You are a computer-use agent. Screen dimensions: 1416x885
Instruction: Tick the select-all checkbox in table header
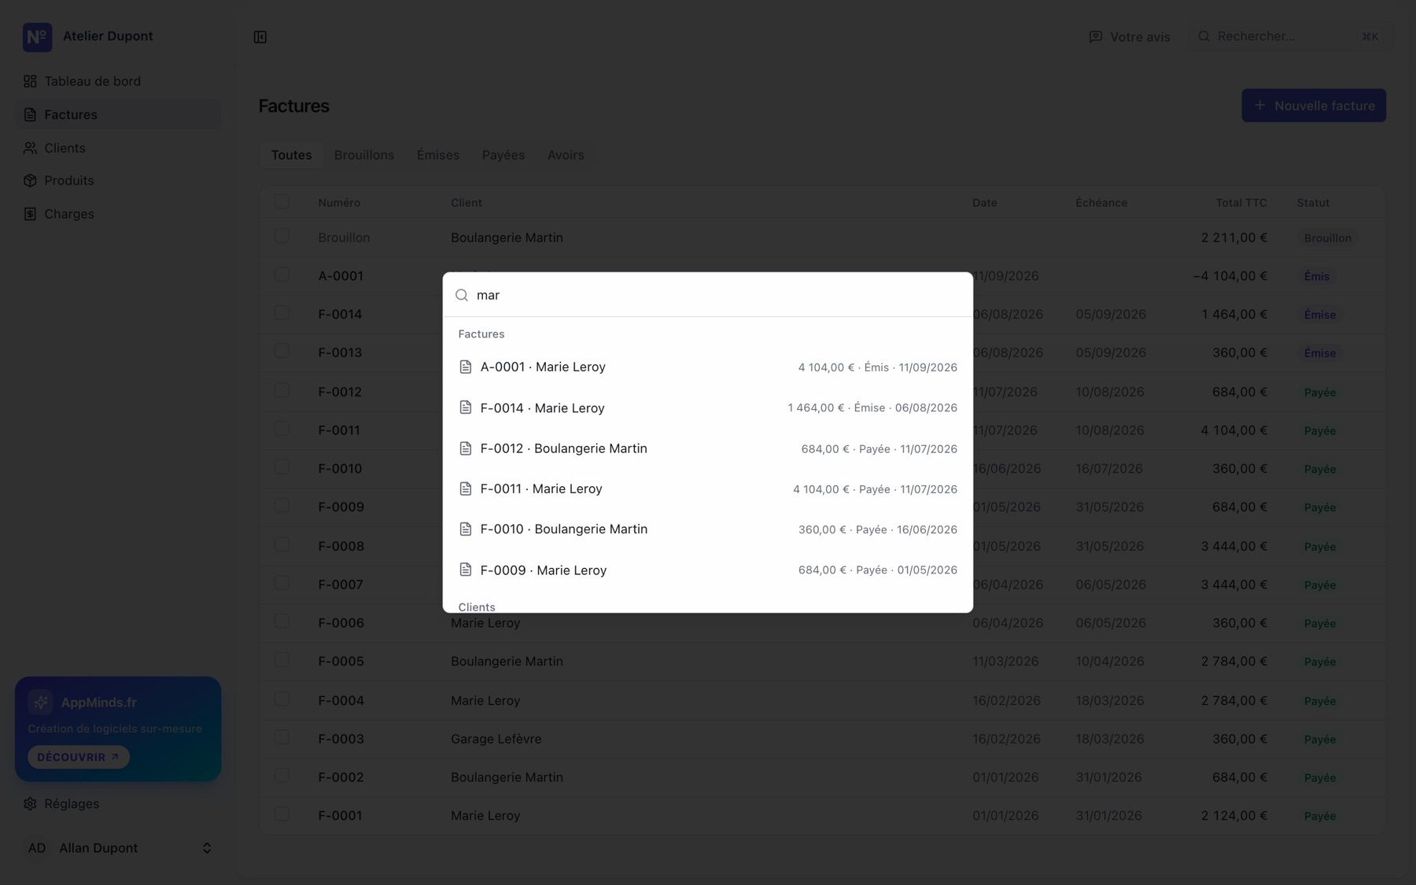tap(282, 202)
